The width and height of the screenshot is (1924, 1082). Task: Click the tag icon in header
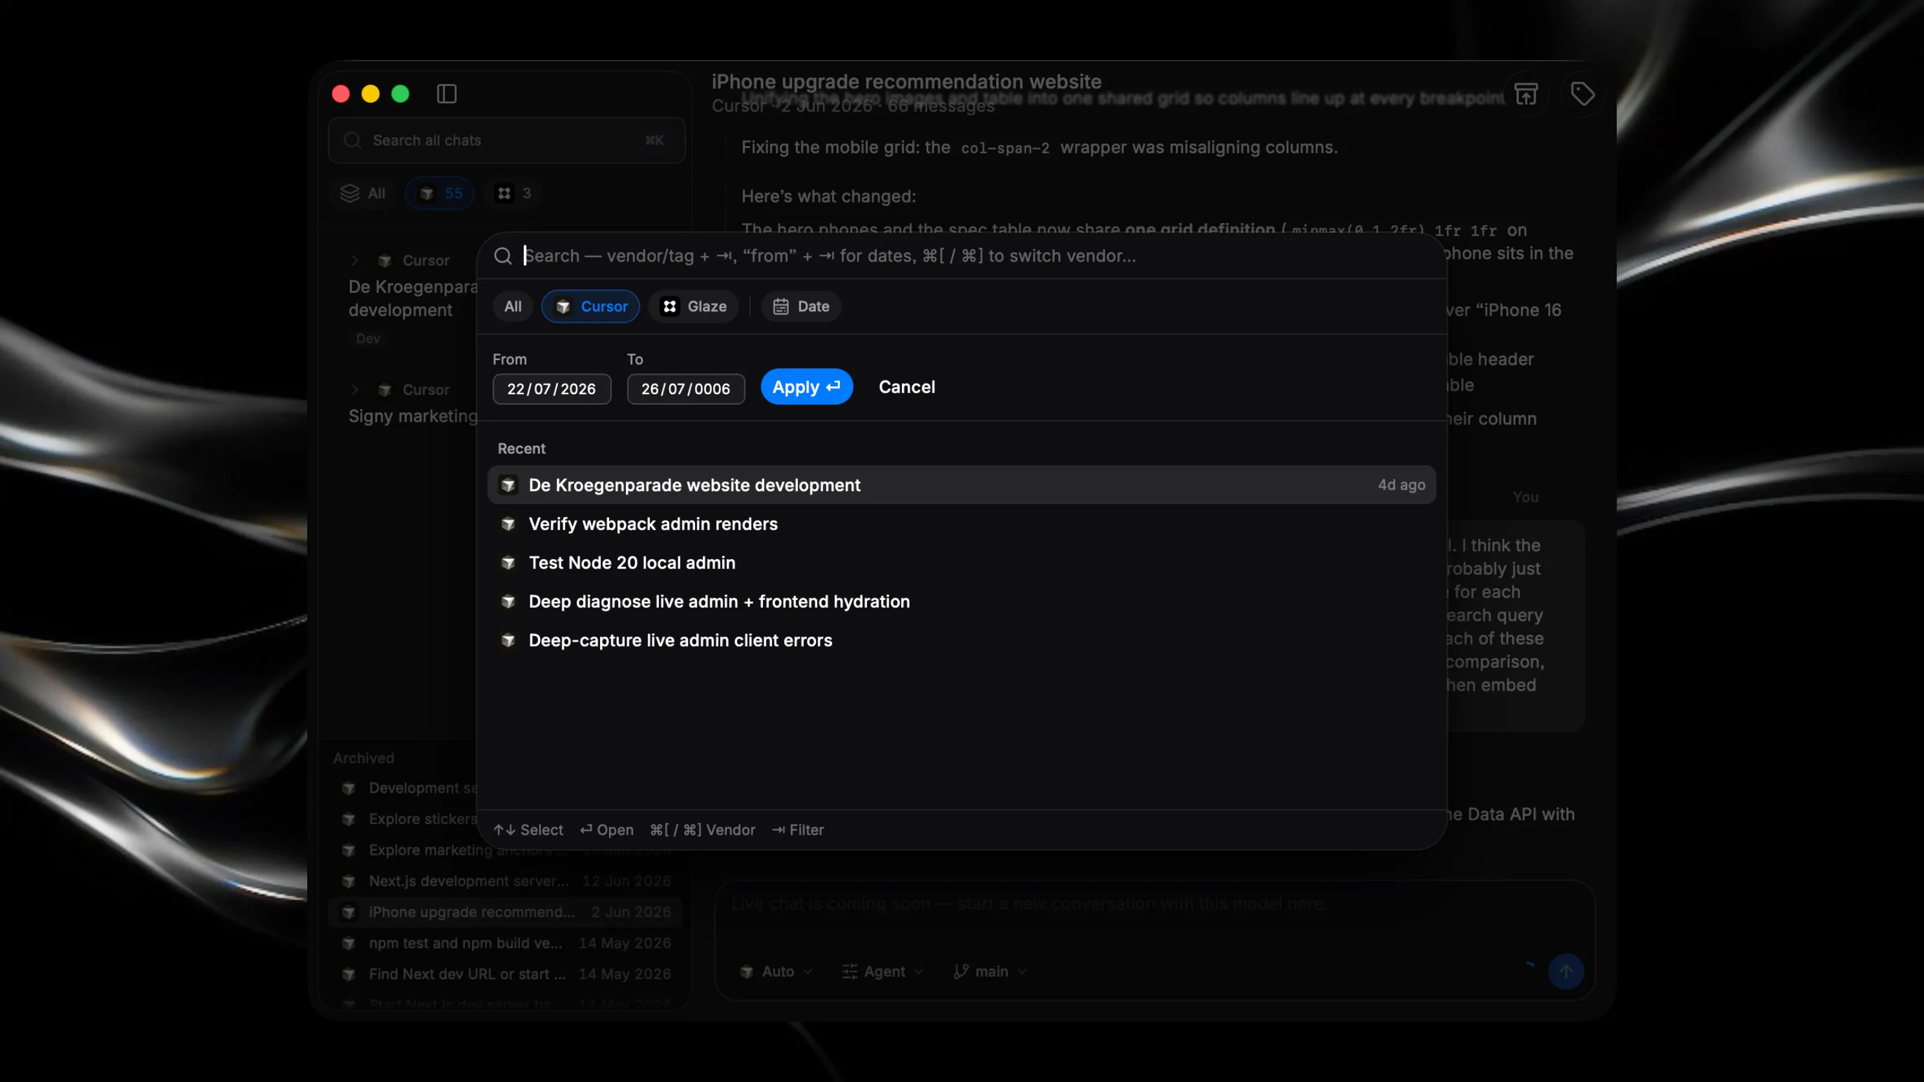pos(1582,94)
